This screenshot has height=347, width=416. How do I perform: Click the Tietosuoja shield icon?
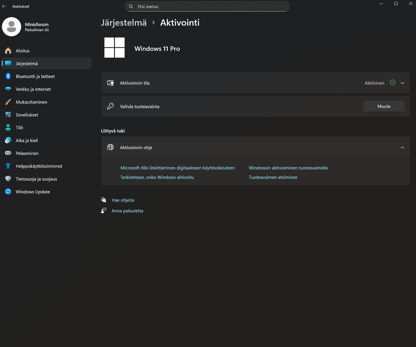pos(8,179)
